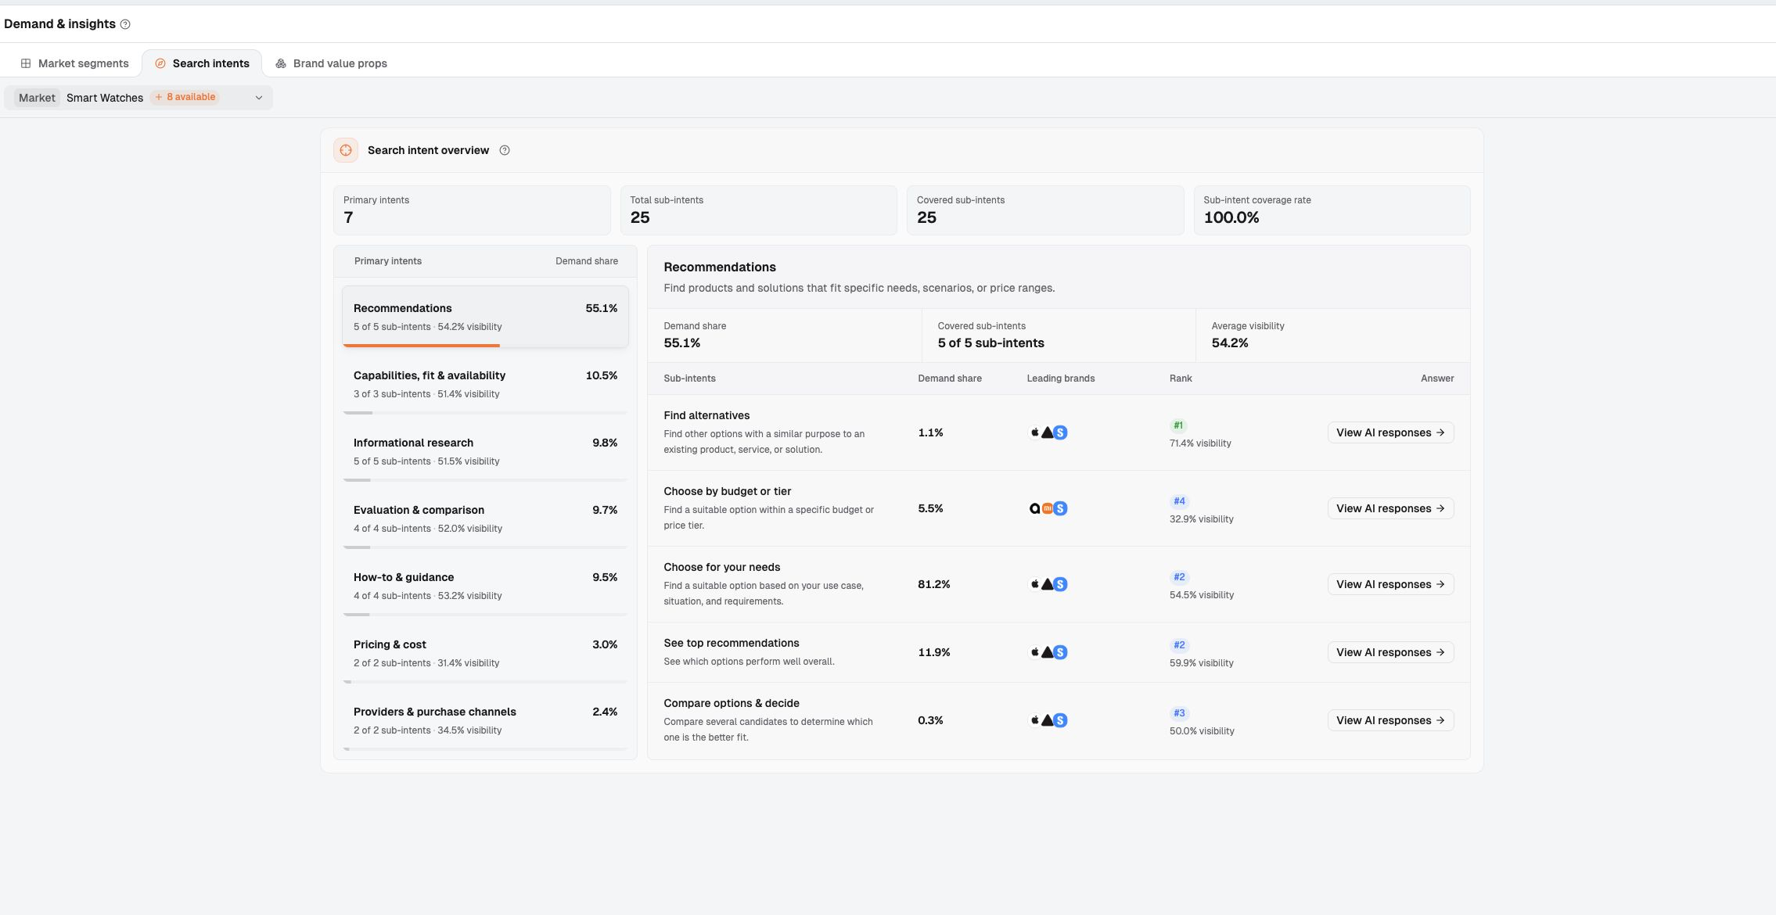Viewport: 1776px width, 915px height.
Task: Click the Compare options & decide title
Action: pyautogui.click(x=732, y=703)
